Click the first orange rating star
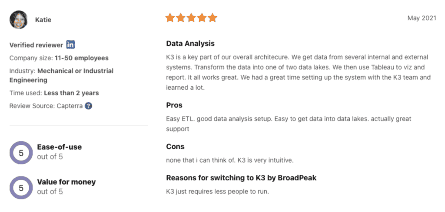445x212 pixels. pos(170,18)
